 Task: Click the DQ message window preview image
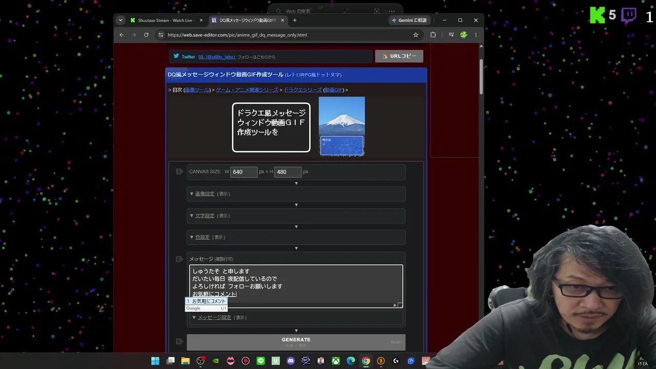(x=271, y=127)
